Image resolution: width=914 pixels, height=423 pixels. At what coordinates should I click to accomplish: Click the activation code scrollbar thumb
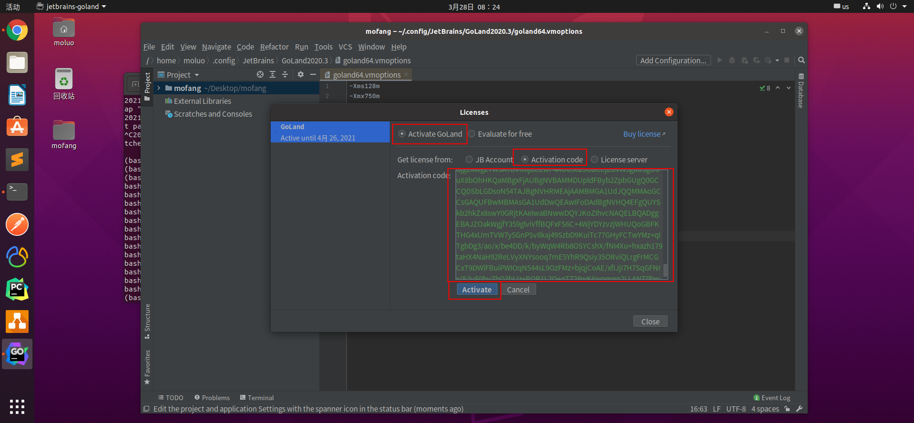(665, 270)
